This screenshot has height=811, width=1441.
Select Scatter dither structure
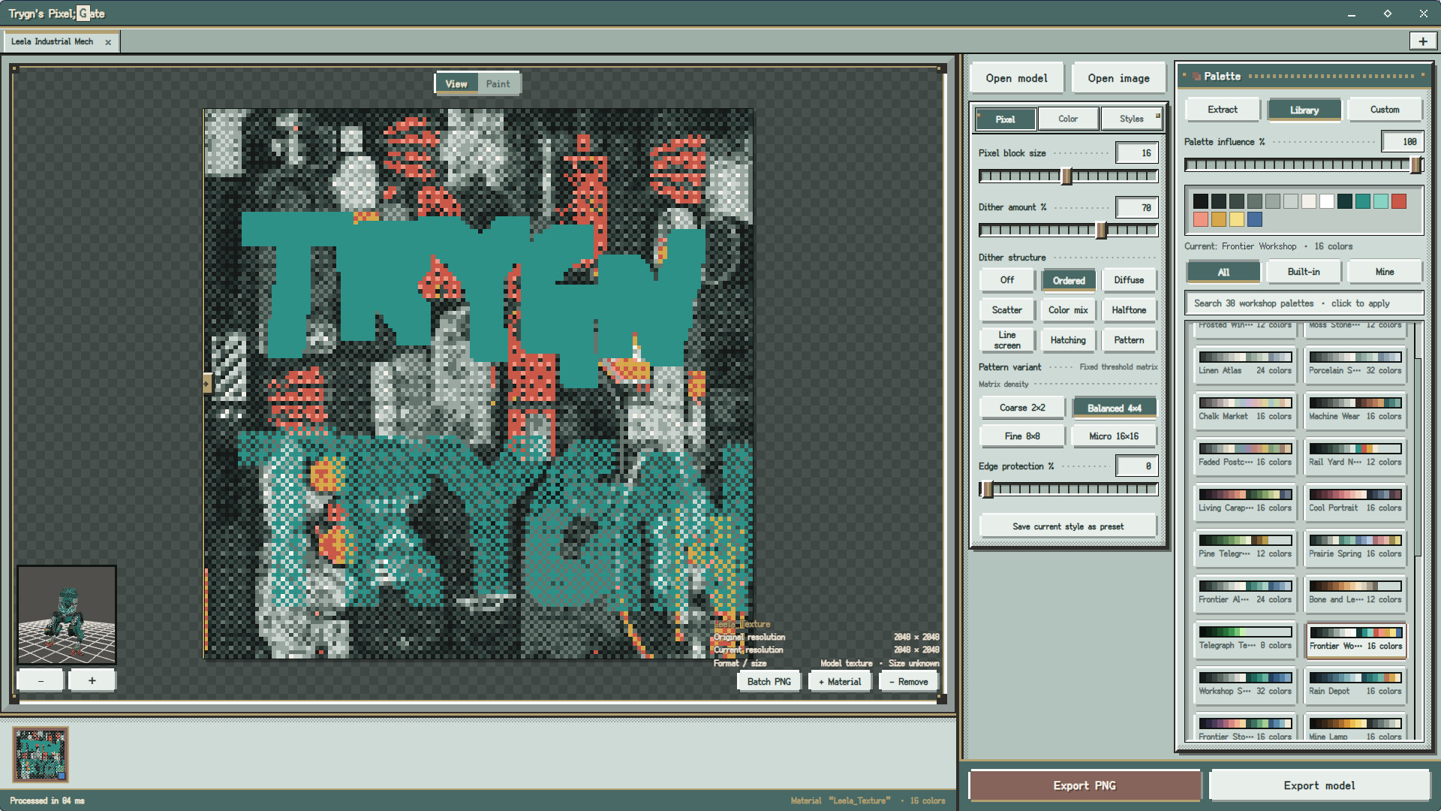click(1007, 310)
